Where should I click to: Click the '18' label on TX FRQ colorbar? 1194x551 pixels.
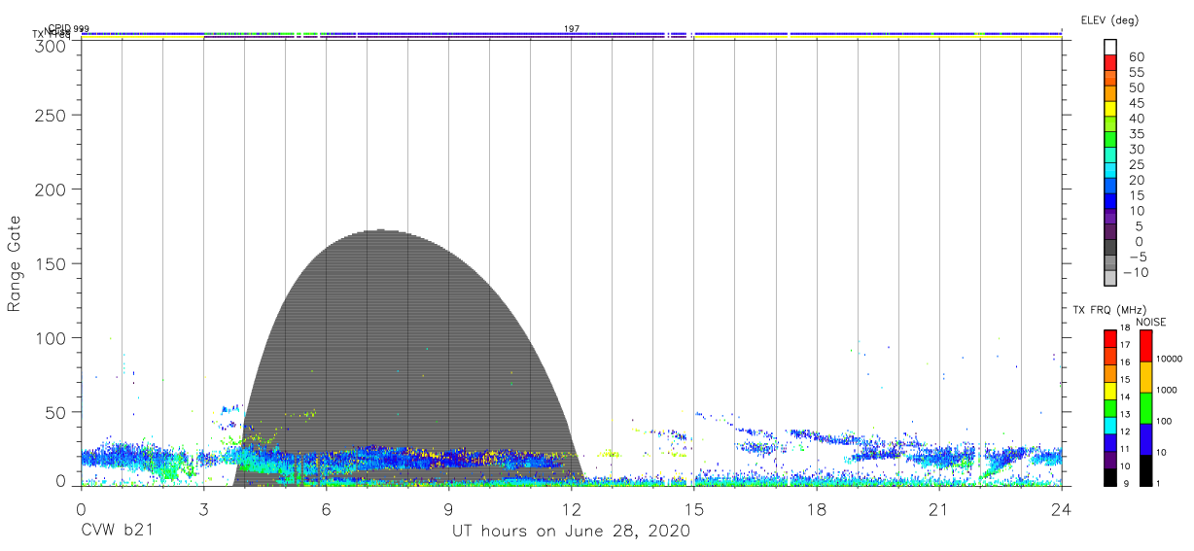pyautogui.click(x=1124, y=327)
